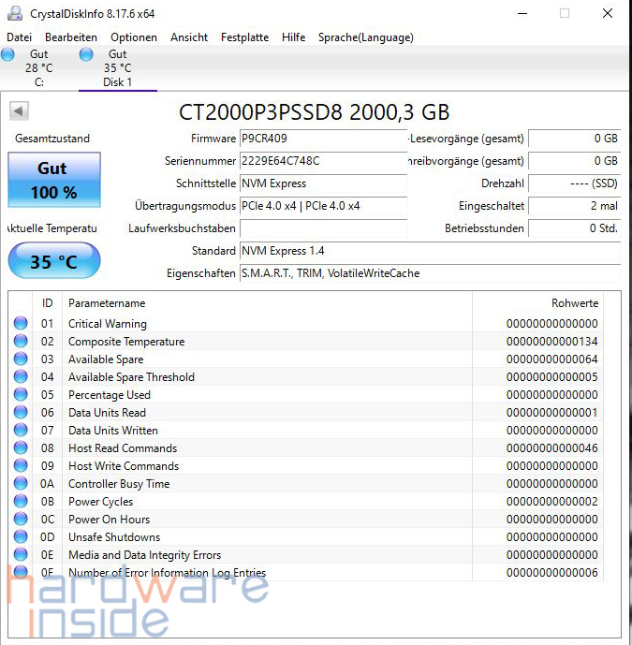Image resolution: width=632 pixels, height=645 pixels.
Task: Click the drive title CT2000P3PSSD8 2000,3 GB
Action: pos(314,112)
